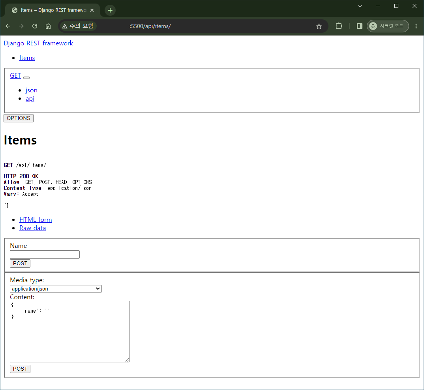
Task: Click the Items page heading
Action: tap(20, 140)
